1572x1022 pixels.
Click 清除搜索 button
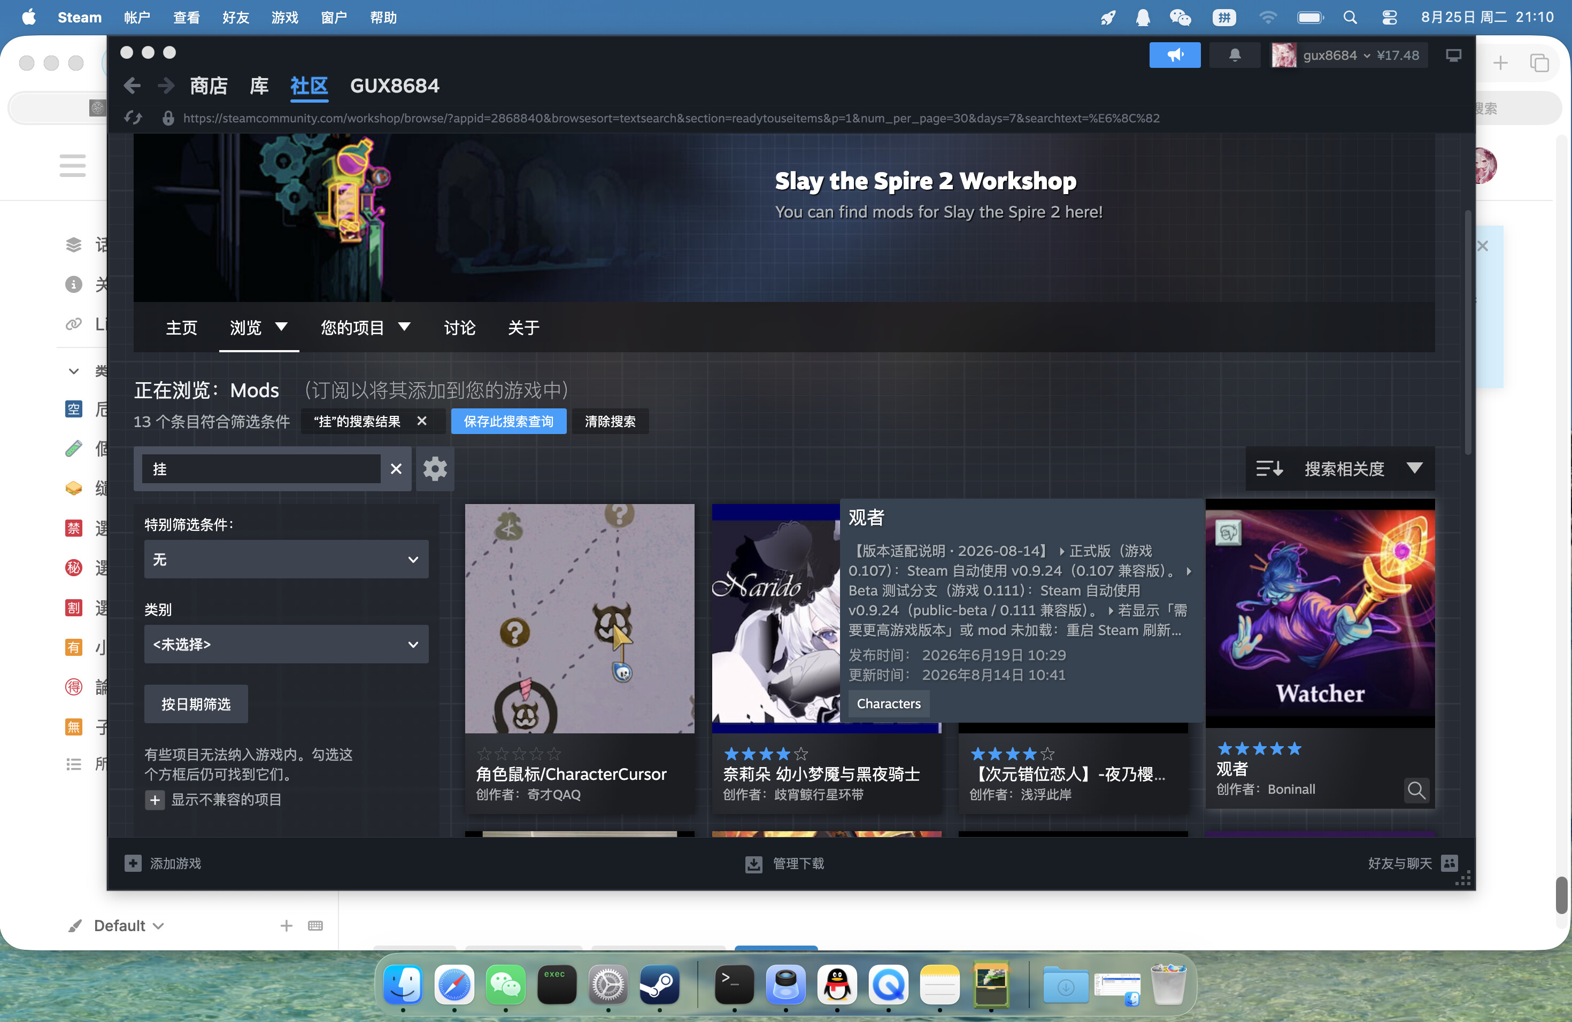coord(610,421)
